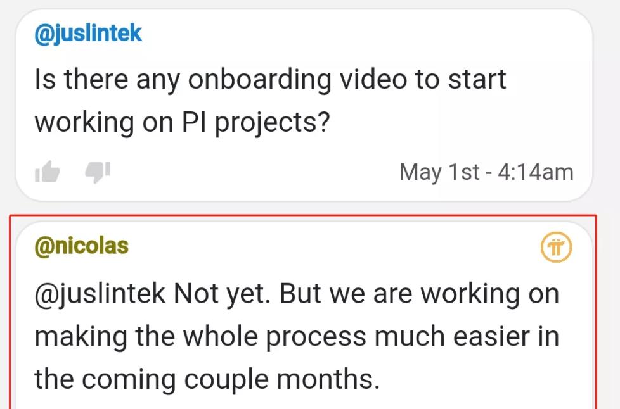Select the line 'working on PI projects?'
Viewport: 620px width, 409px height.
[183, 123]
